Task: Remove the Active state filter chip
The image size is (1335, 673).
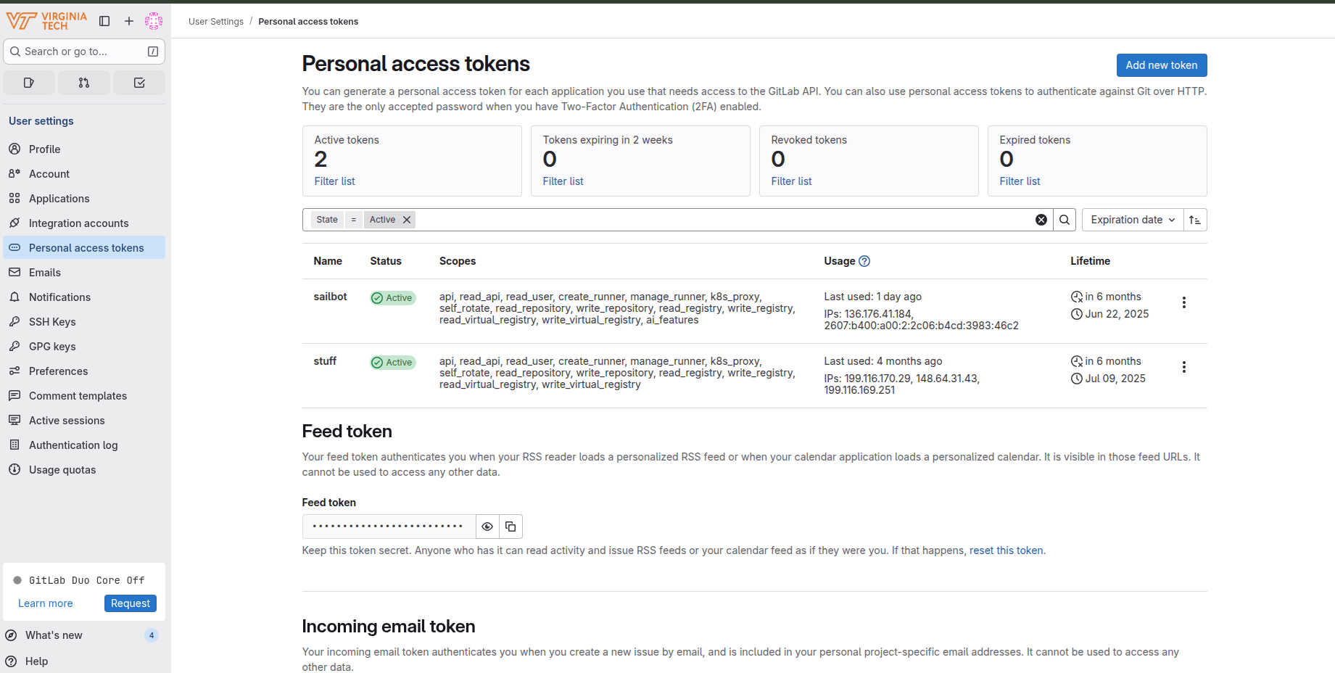Action: (407, 220)
